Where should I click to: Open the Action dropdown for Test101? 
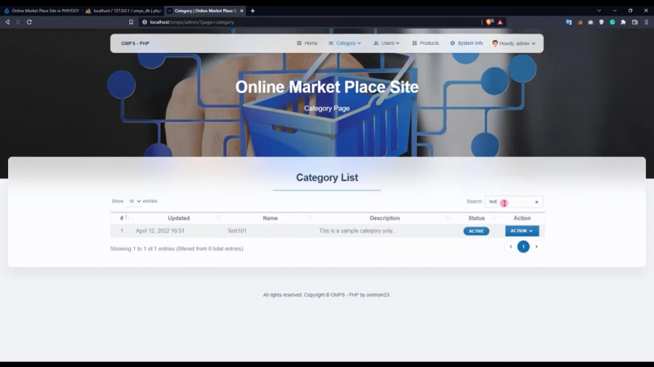pyautogui.click(x=522, y=231)
